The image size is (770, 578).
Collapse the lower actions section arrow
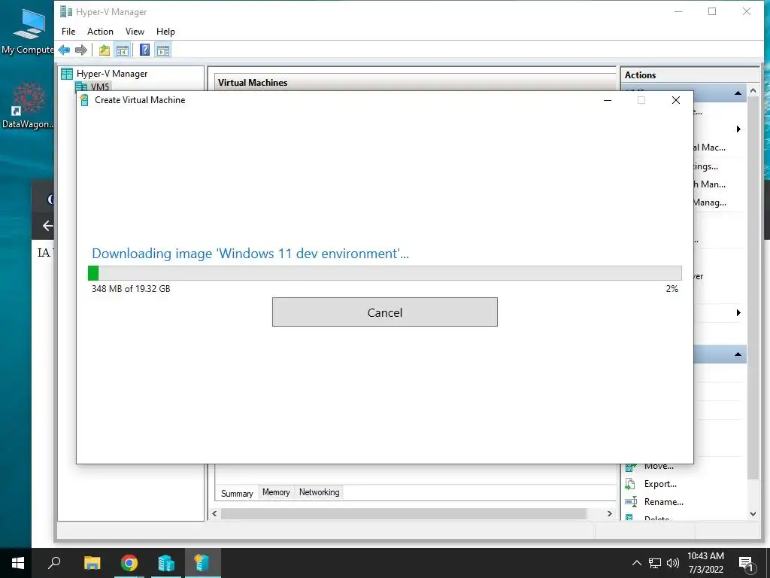(738, 354)
